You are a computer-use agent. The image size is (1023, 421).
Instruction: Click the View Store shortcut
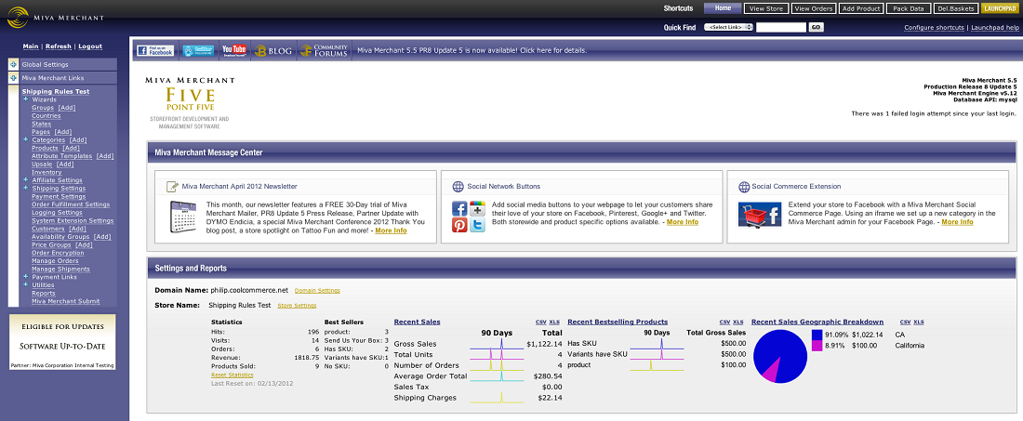pyautogui.click(x=766, y=8)
